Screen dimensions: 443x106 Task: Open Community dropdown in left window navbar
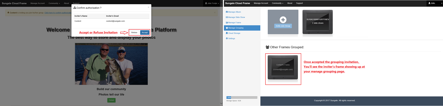tap(54, 3)
